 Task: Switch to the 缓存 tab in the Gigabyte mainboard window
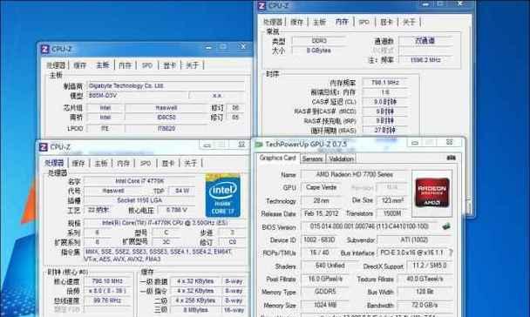[x=80, y=65]
